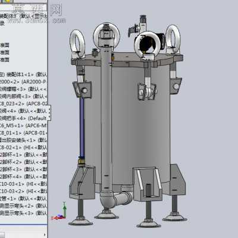The width and height of the screenshot is (238, 238).
Task: Select the 把手<4> (Default component row
Action: tap(23, 118)
